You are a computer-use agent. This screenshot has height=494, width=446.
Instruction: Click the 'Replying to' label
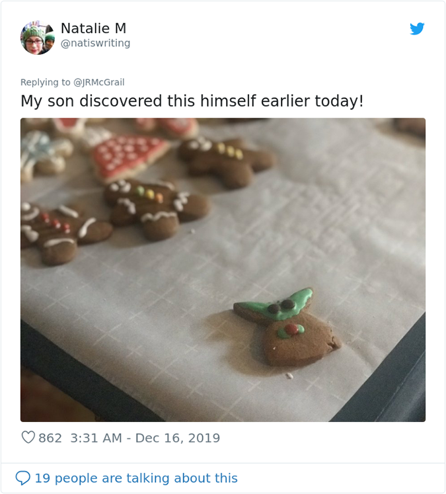[x=45, y=82]
